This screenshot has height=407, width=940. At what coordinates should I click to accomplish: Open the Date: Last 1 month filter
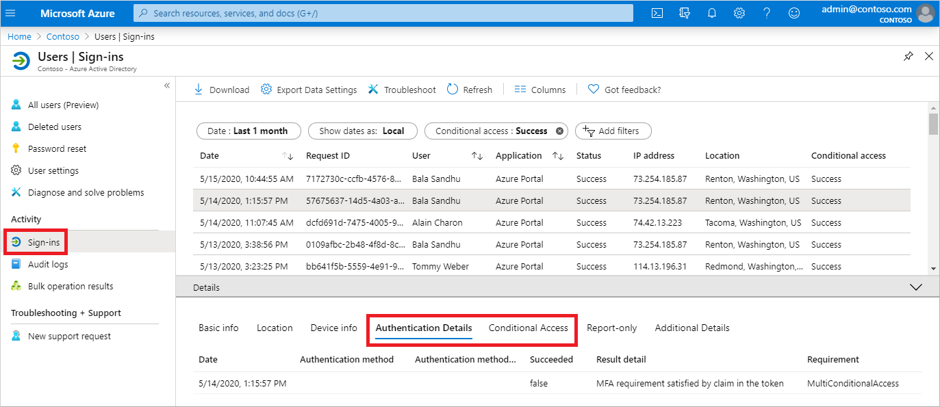[x=248, y=131]
